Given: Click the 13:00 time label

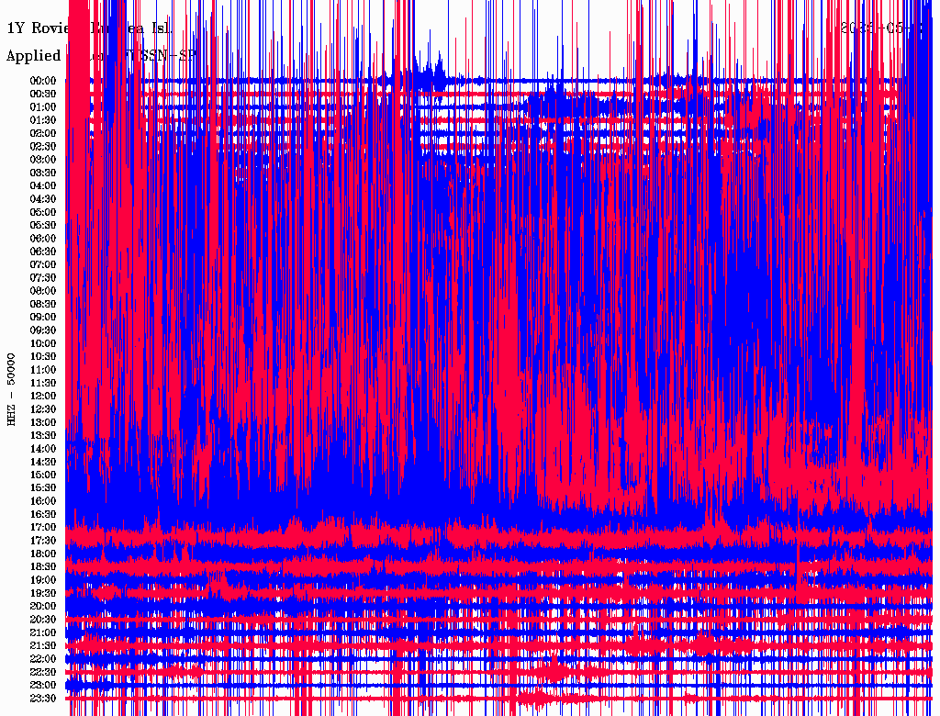Looking at the screenshot, I should pos(43,423).
